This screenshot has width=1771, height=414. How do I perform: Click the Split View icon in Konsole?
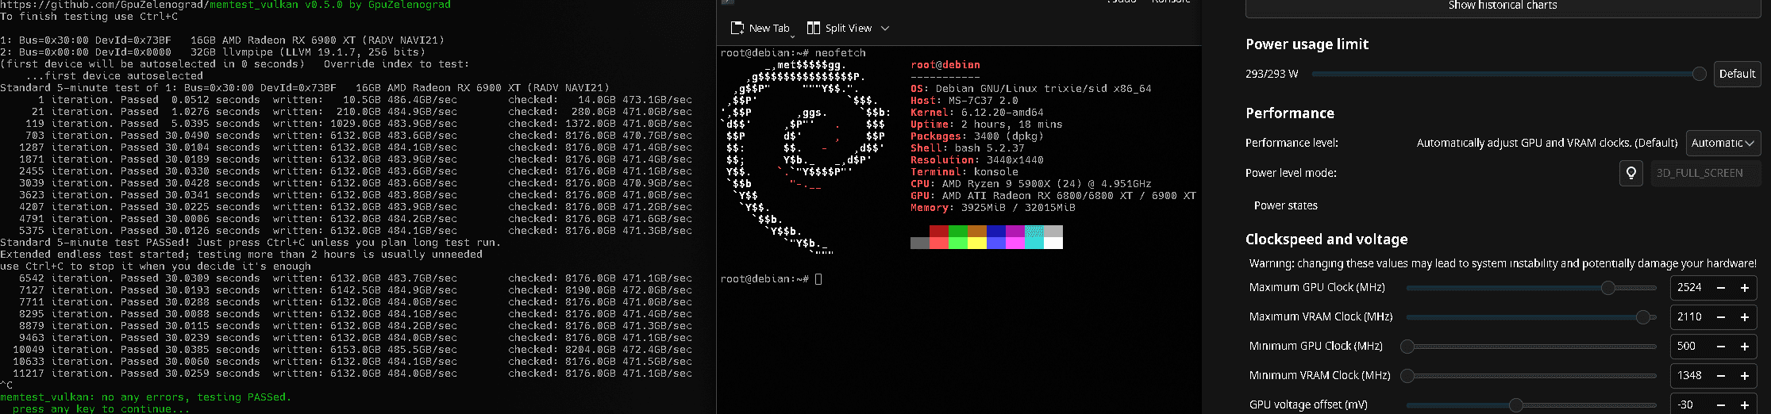click(x=813, y=28)
